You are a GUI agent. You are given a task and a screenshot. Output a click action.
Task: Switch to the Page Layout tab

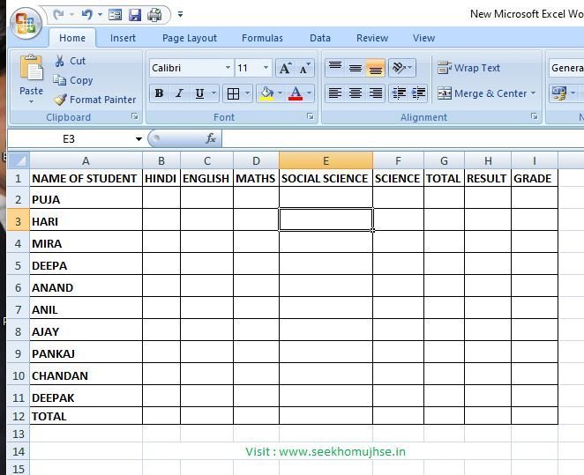click(x=189, y=38)
